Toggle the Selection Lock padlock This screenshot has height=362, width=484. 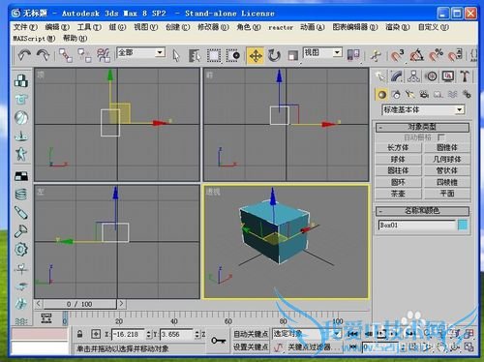[x=79, y=334]
